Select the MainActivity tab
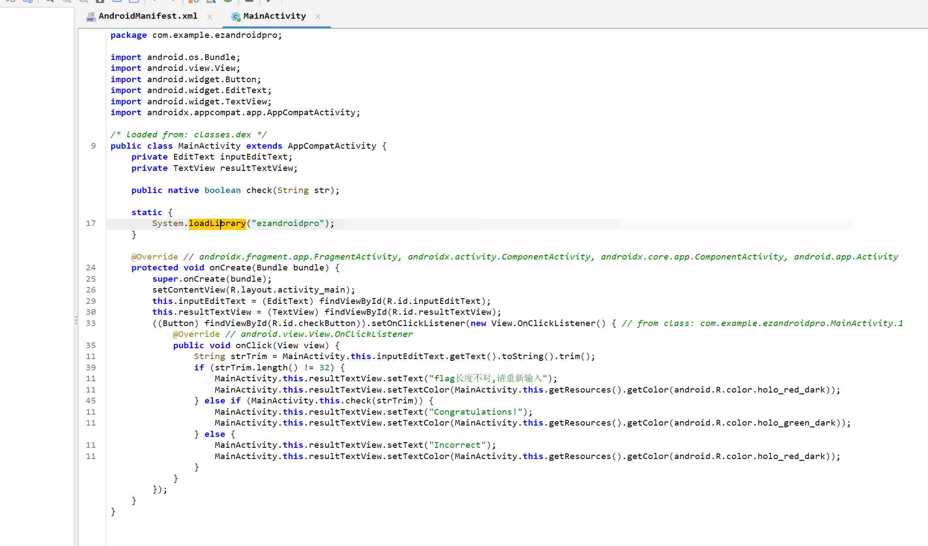 274,16
